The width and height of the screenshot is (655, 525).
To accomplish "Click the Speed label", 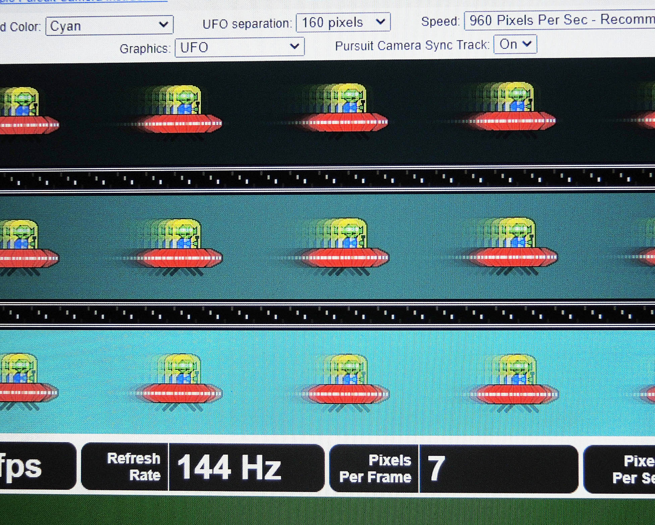I will 440,21.
